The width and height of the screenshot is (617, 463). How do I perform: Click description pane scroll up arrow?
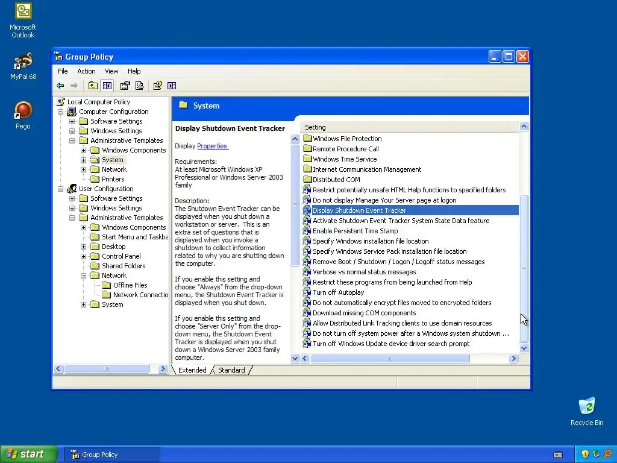tap(295, 139)
